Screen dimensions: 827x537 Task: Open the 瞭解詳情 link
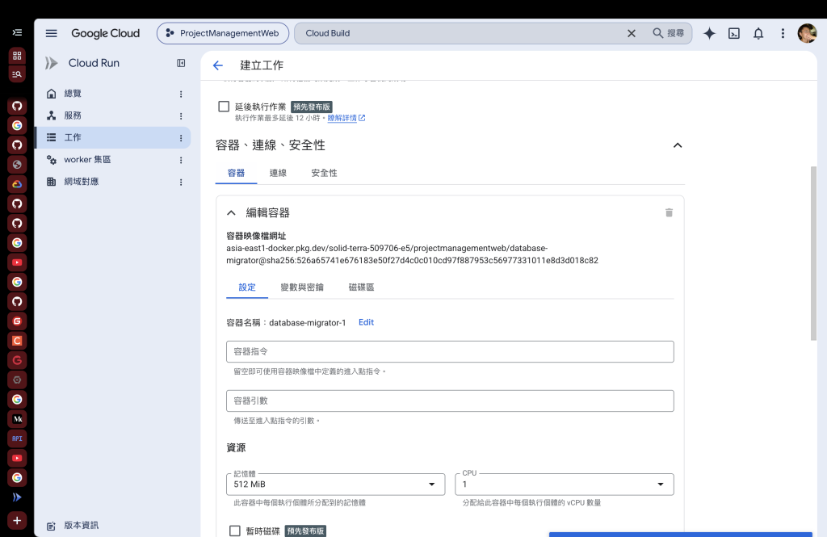346,118
